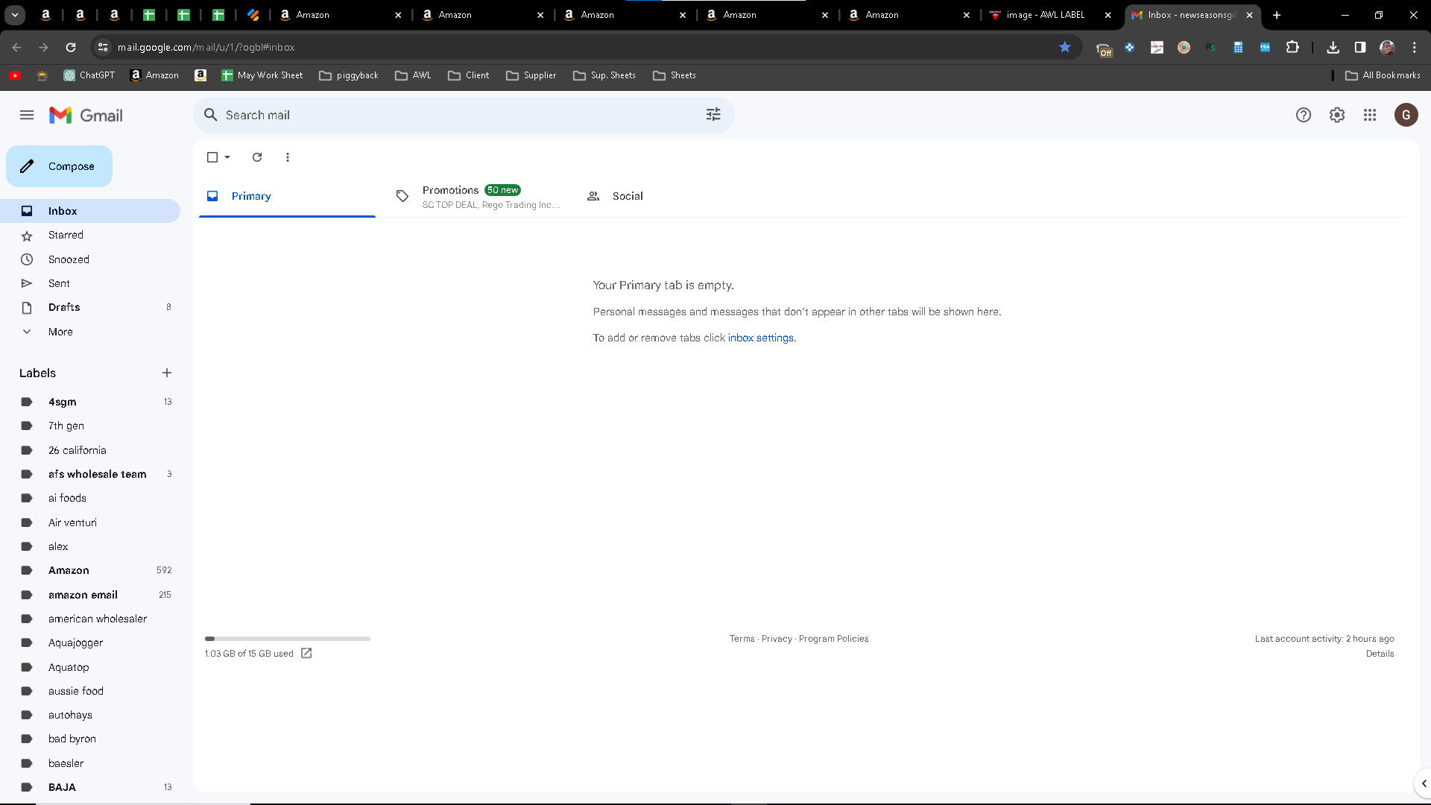
Task: Click the storage usage progress bar
Action: [288, 639]
